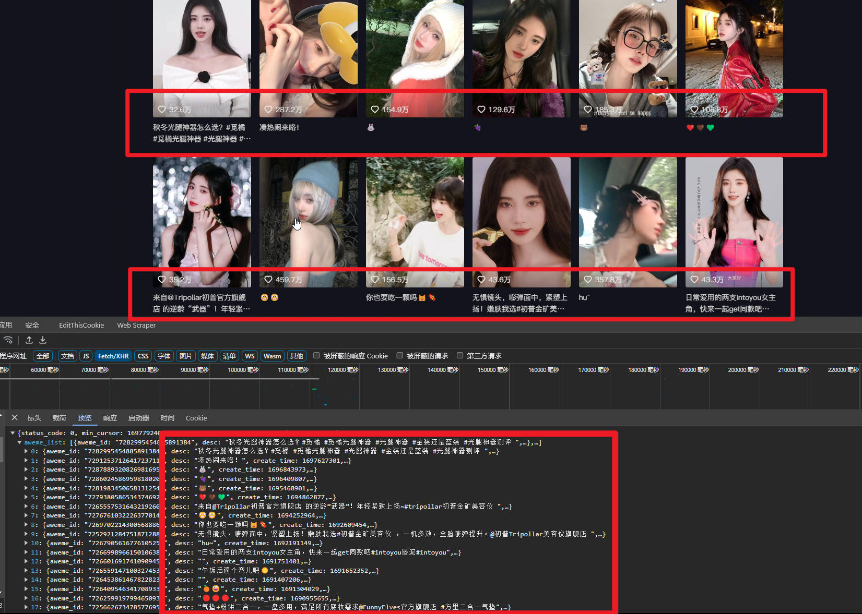Click the heart icon on 43.6万 video
Screen dimensions: 862x614
coord(481,280)
